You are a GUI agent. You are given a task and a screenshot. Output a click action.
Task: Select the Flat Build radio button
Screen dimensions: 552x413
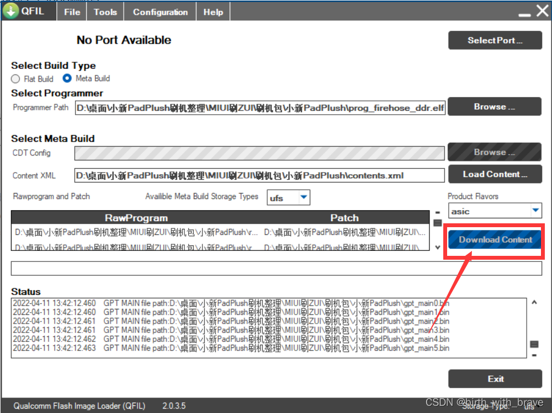point(15,79)
